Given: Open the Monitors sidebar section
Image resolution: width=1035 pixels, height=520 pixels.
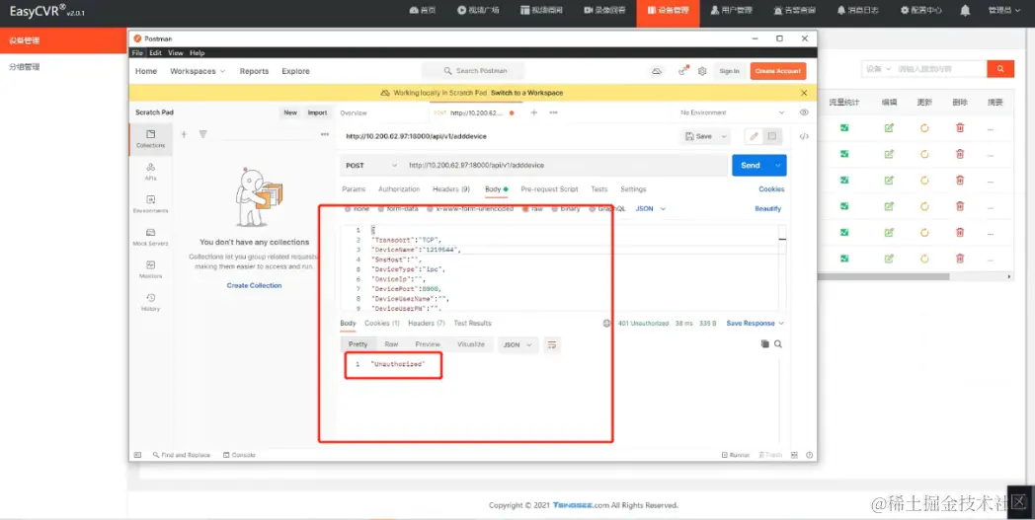Looking at the screenshot, I should pyautogui.click(x=150, y=269).
